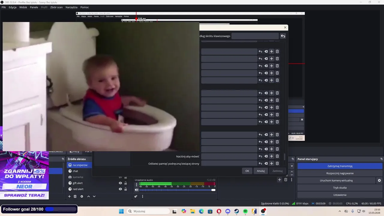Undock the Panel sterujący dock
This screenshot has width=384, height=216.
coord(382,159)
